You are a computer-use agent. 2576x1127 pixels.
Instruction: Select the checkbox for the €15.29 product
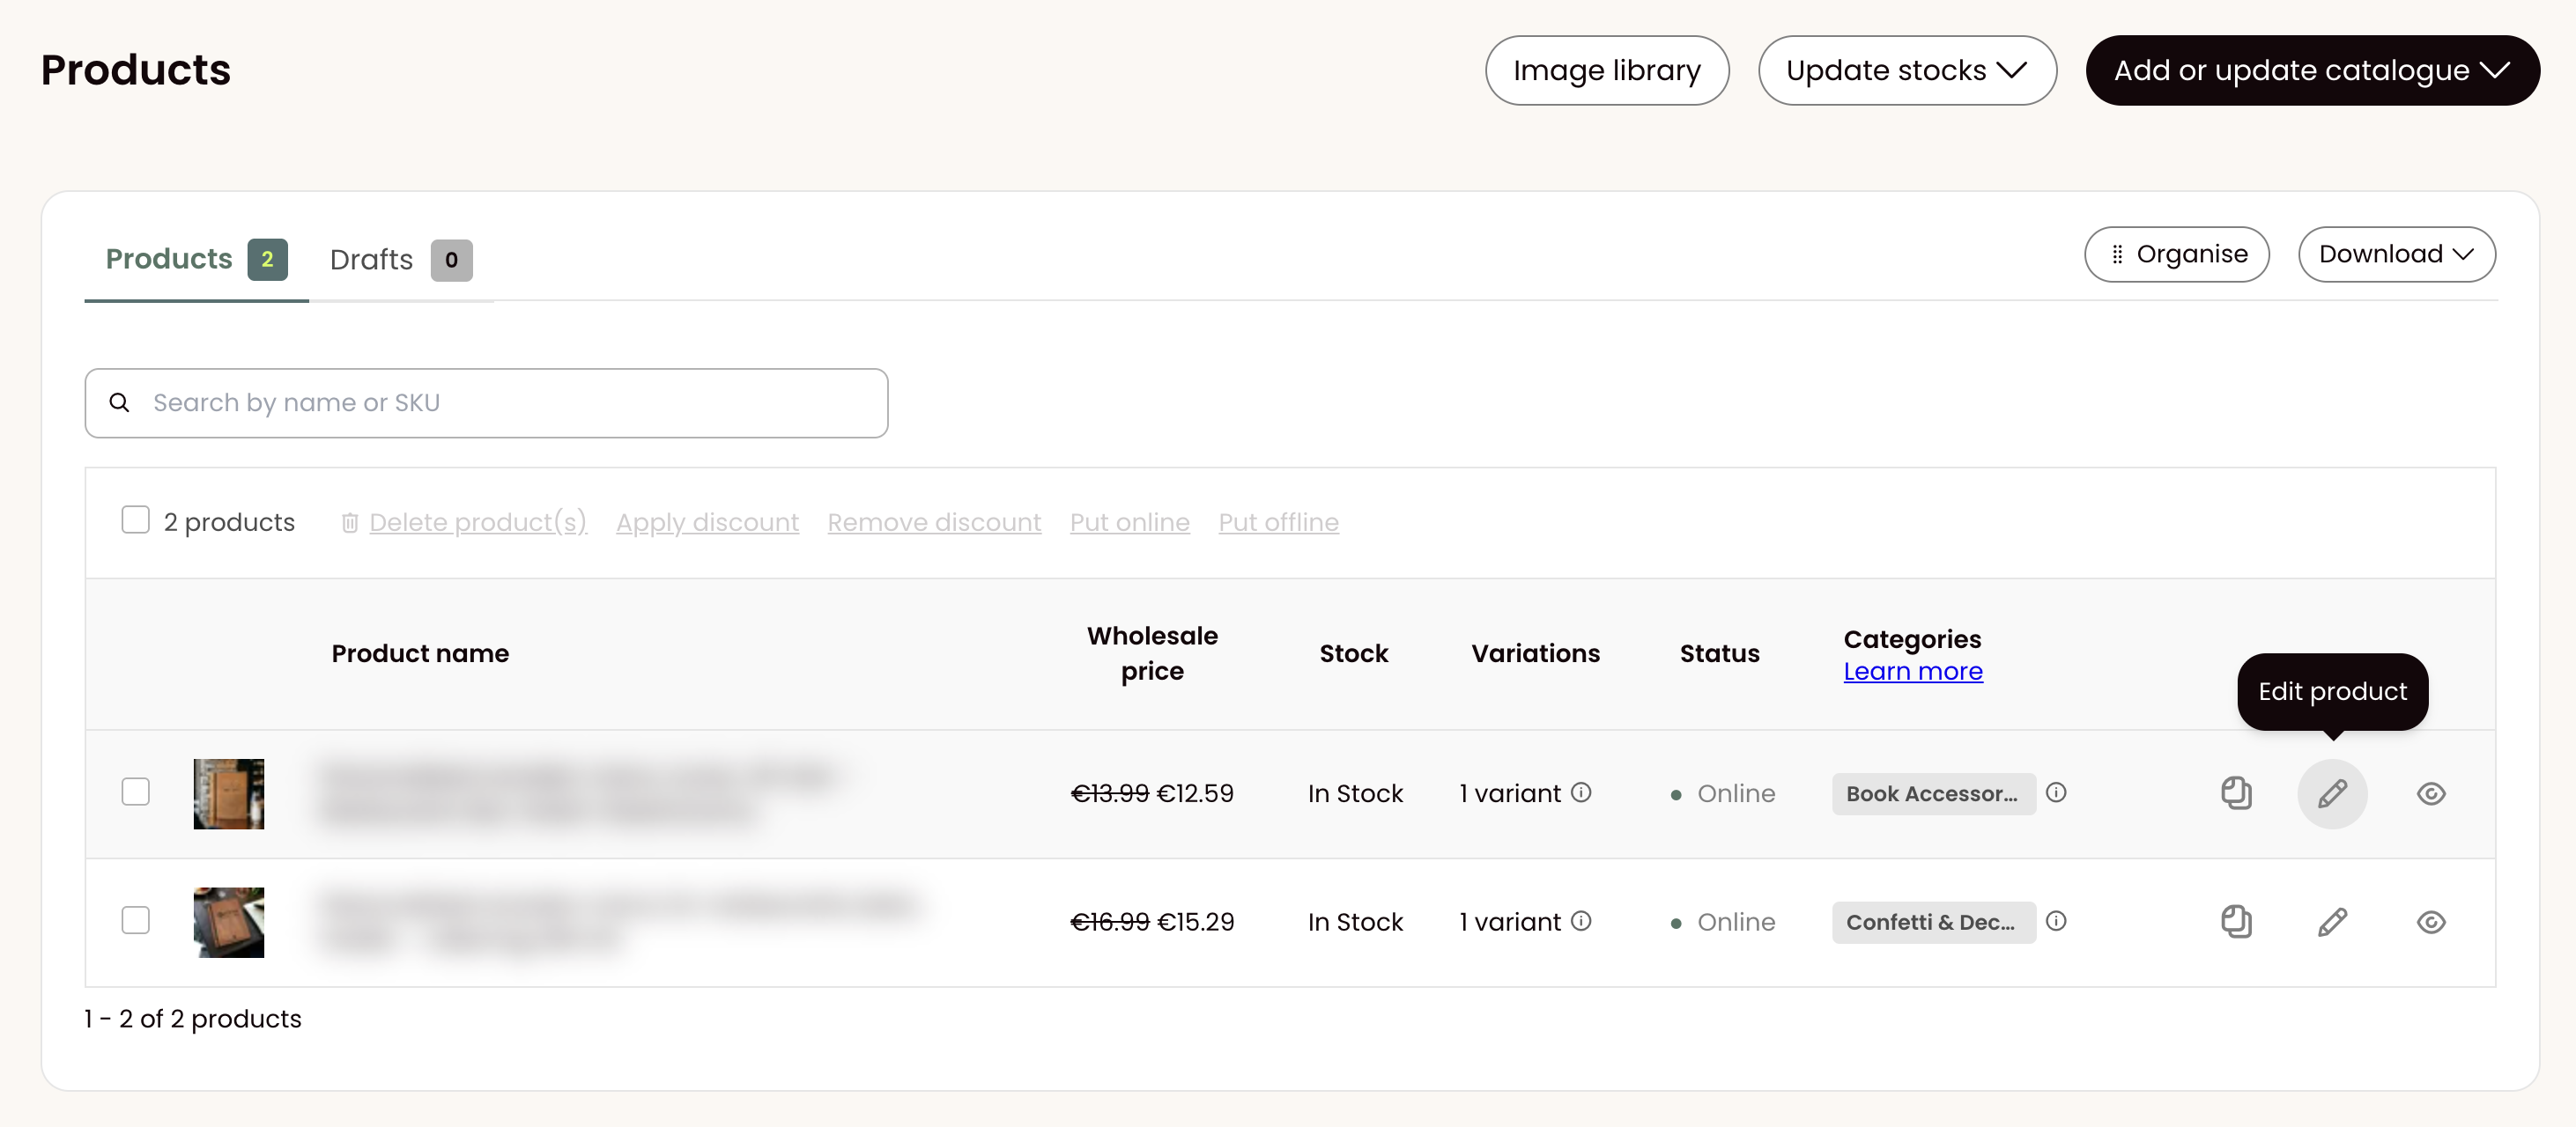(135, 920)
